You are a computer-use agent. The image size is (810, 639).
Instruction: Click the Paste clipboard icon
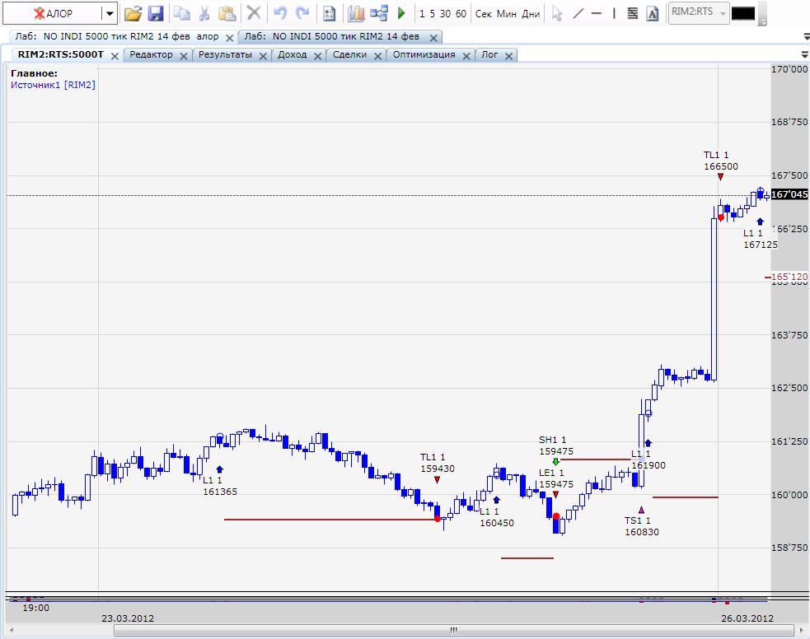(227, 13)
